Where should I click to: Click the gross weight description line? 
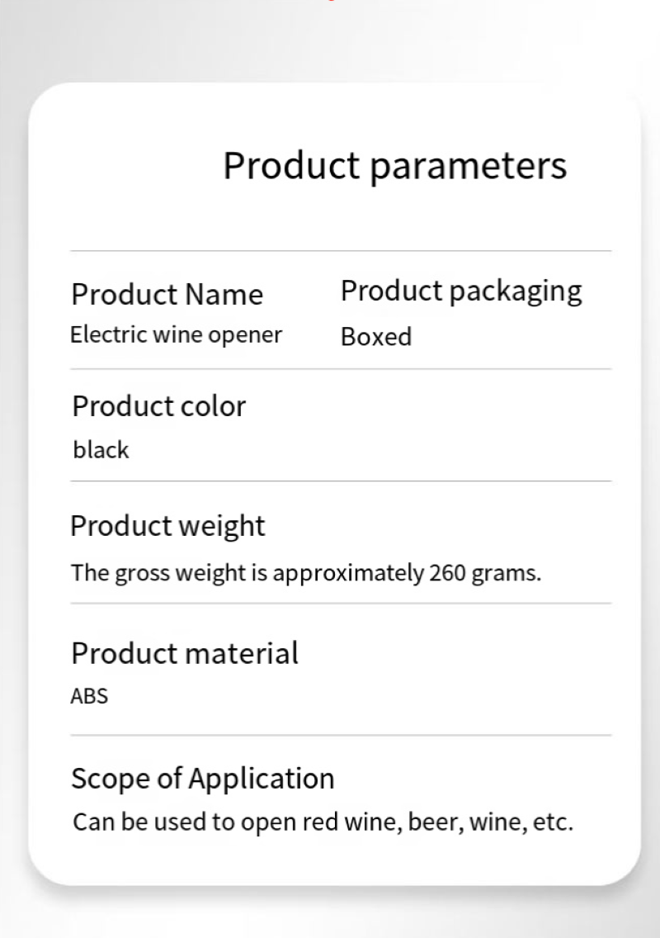pos(305,572)
